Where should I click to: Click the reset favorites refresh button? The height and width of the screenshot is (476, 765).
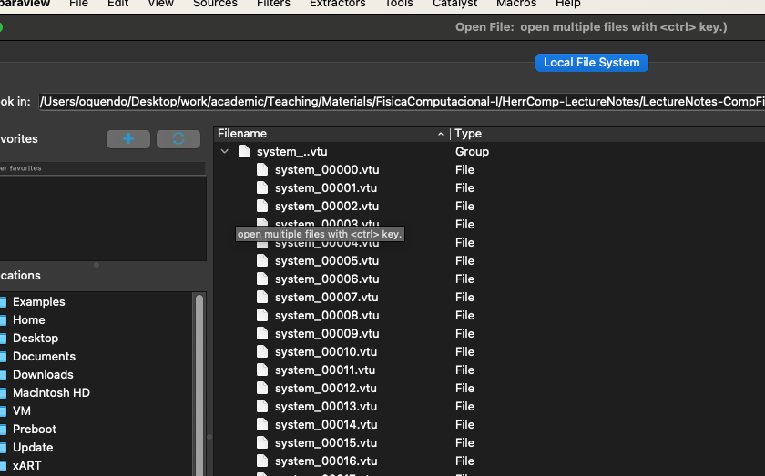178,138
